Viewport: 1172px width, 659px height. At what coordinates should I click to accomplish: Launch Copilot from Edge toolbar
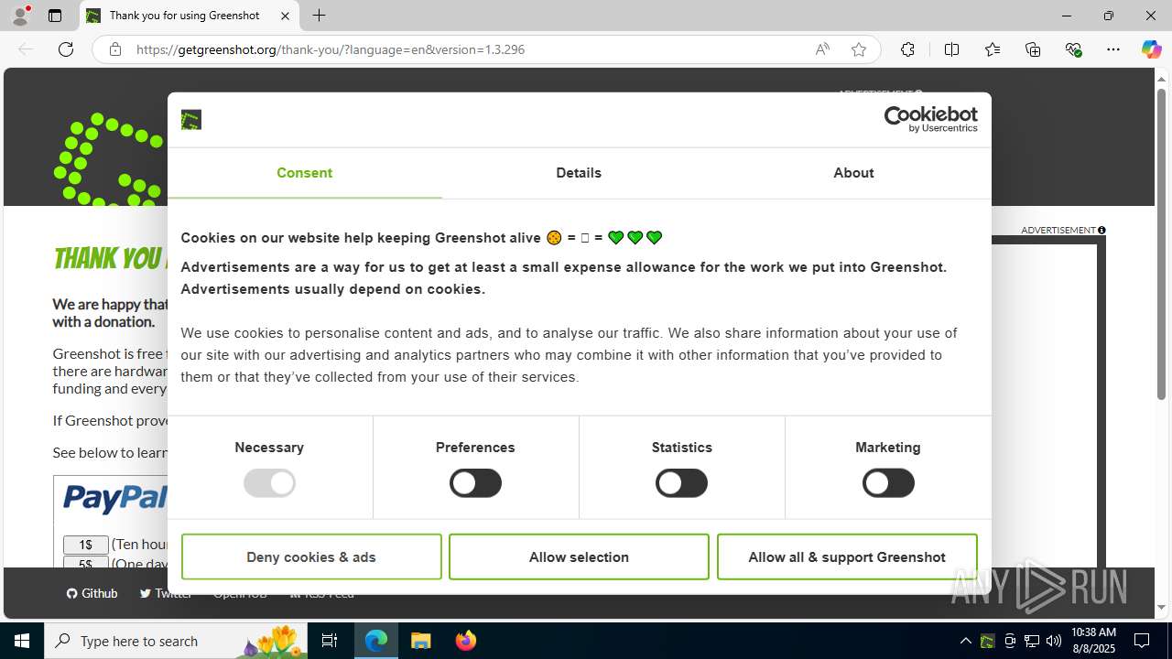tap(1151, 49)
